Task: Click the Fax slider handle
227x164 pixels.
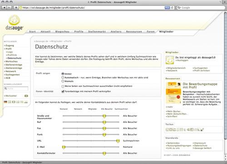Action: 104,129
